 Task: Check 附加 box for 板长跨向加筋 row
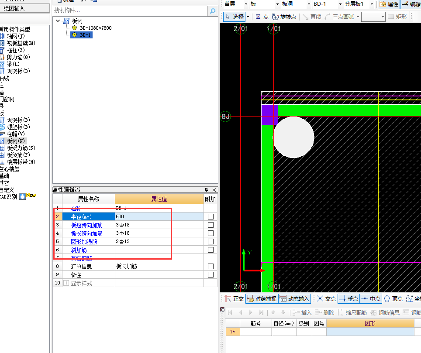click(211, 233)
